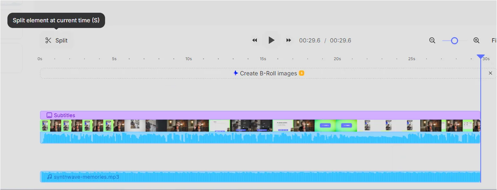Dismiss the Create B-Roll images banner
This screenshot has height=190, width=497.
click(x=490, y=73)
